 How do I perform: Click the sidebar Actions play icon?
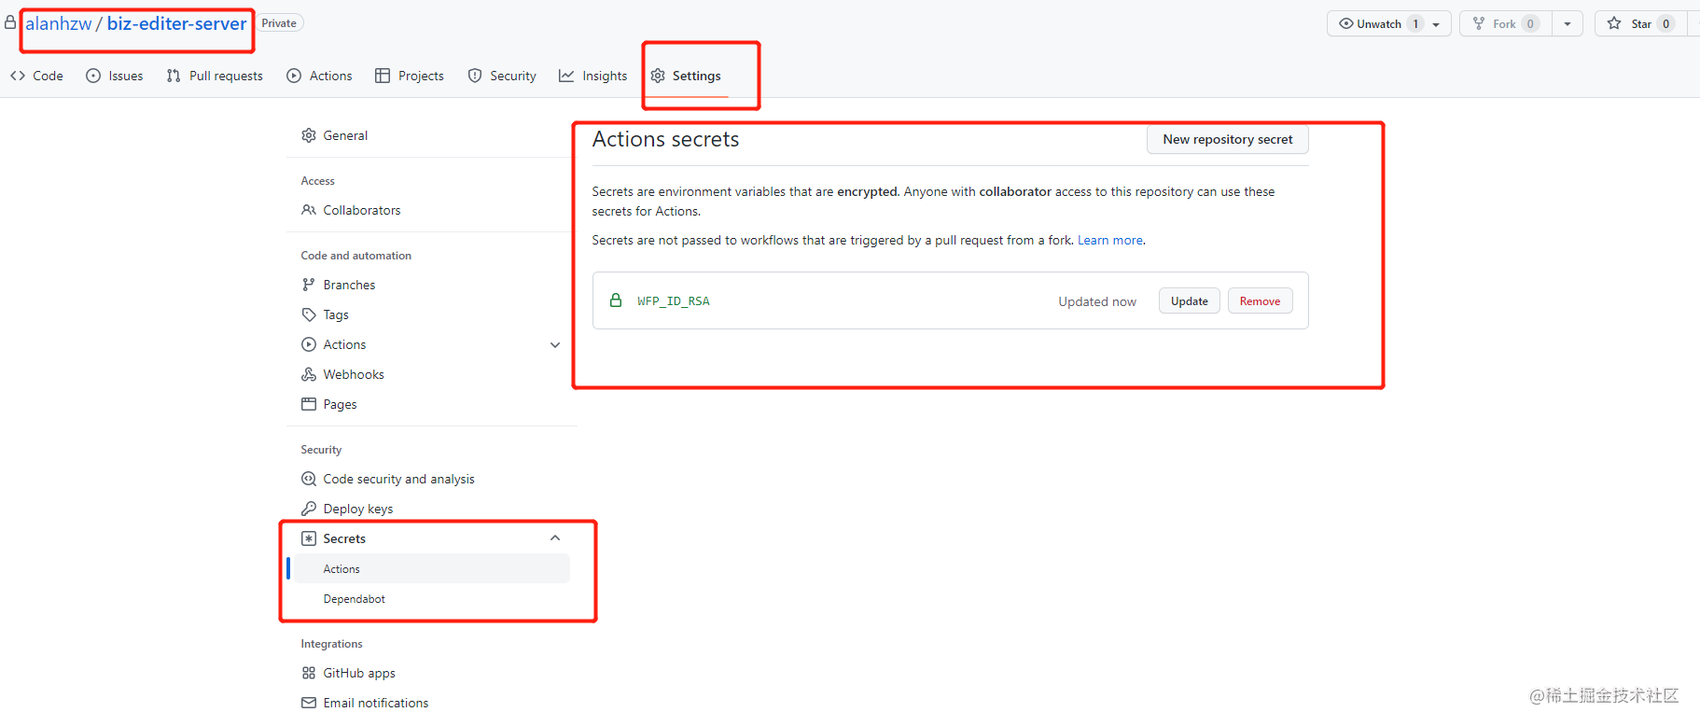click(x=309, y=344)
